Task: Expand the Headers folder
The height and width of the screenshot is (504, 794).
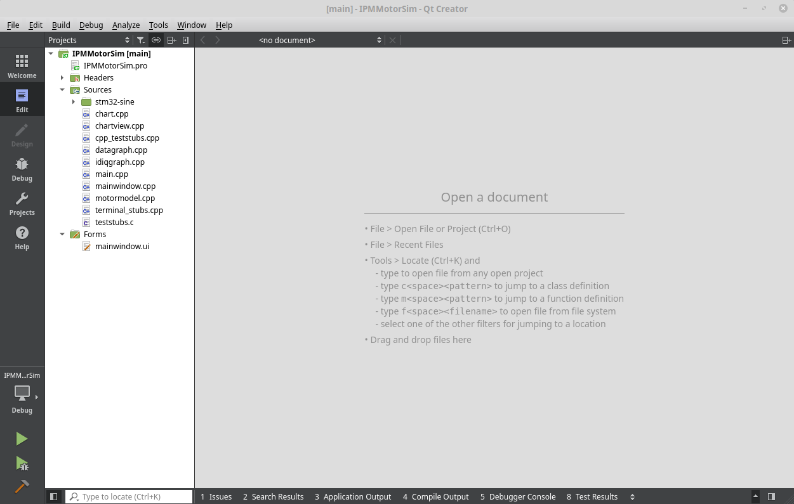Action: point(62,78)
